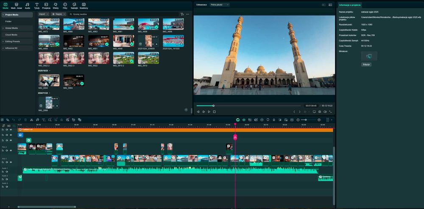The image size is (424, 209).
Task: Adjust the timeline zoom slider
Action: tap(308, 120)
